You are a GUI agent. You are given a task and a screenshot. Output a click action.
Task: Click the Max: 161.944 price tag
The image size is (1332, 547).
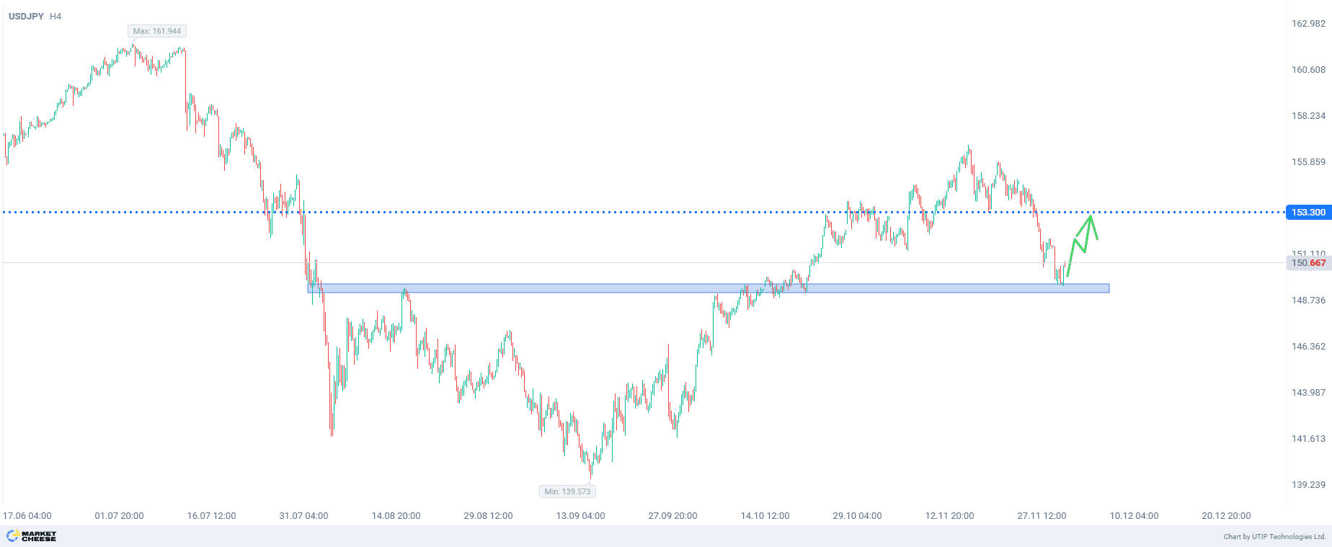(x=156, y=31)
